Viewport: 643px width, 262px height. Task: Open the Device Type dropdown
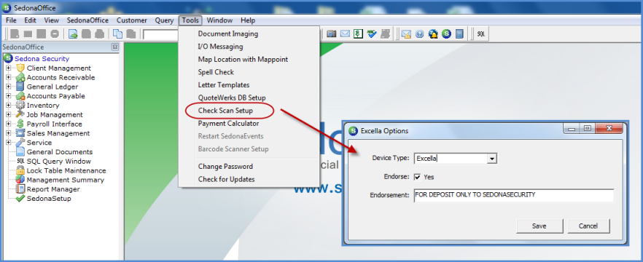click(x=492, y=159)
